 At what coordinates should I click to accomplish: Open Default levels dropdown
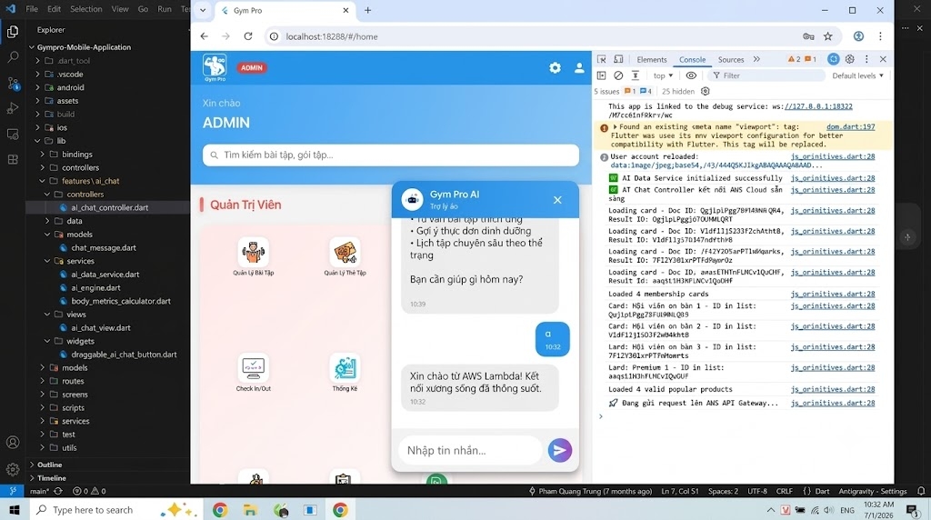coord(857,75)
